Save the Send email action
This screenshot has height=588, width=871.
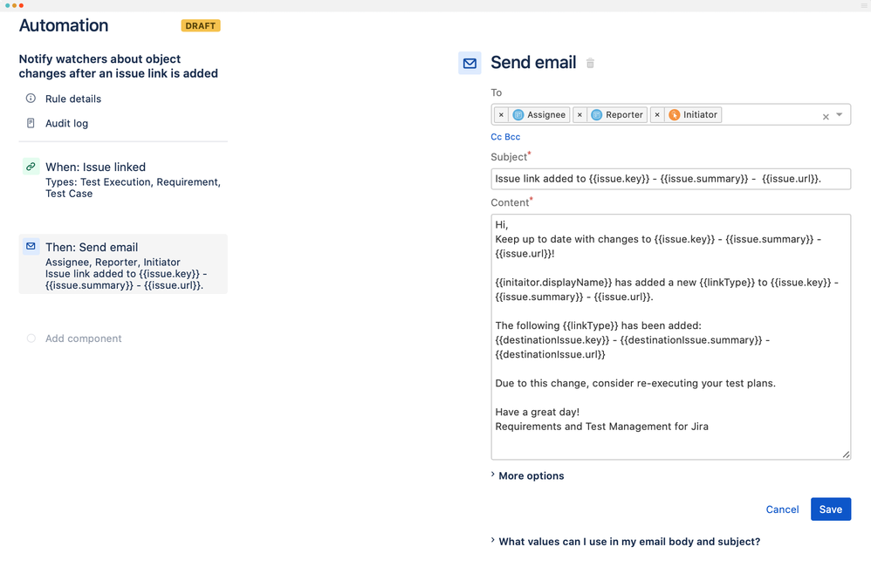click(x=831, y=509)
